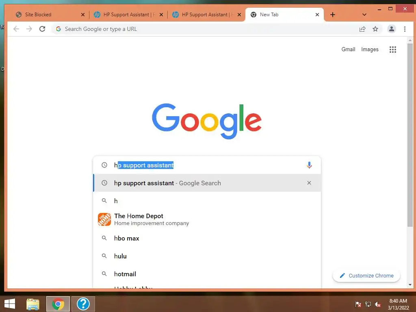The width and height of the screenshot is (416, 312).
Task: Click the Action Center flag tray icon
Action: [x=358, y=304]
